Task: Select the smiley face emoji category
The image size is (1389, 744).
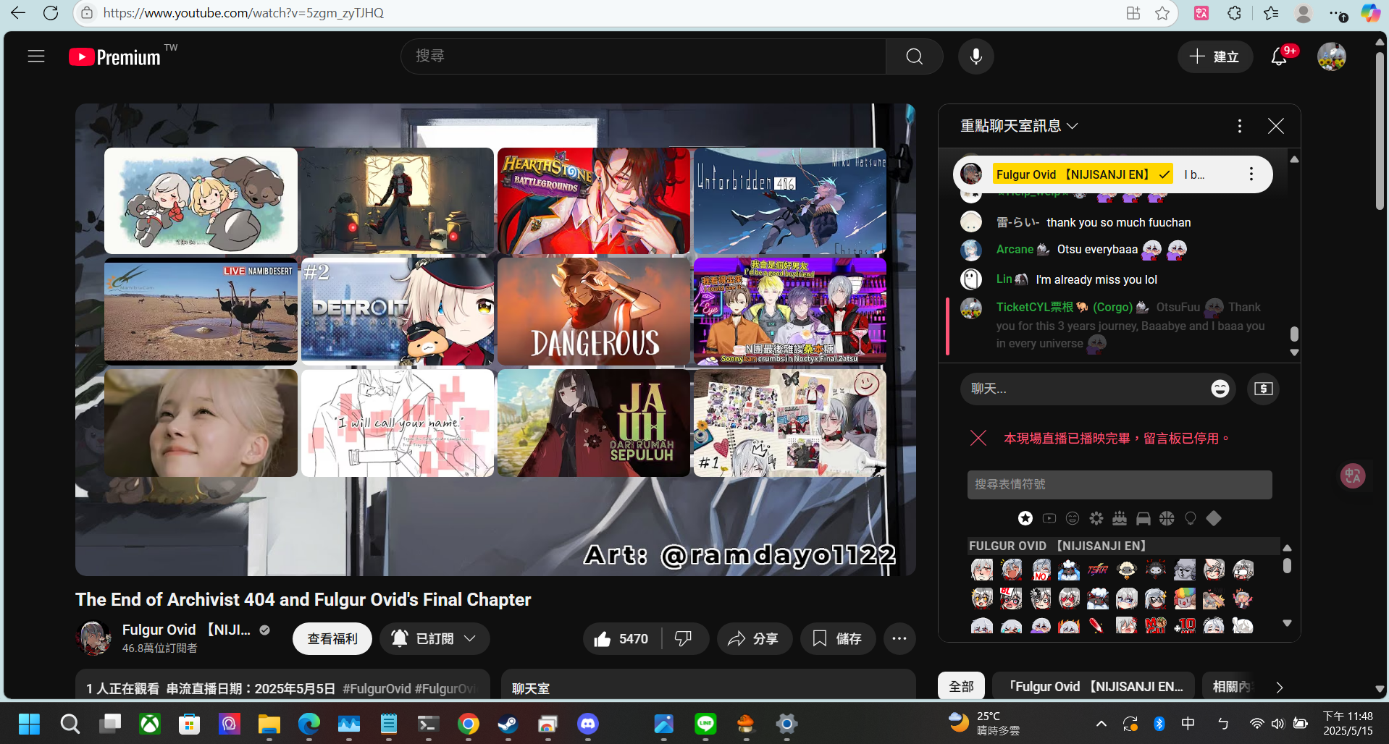Action: 1073,518
